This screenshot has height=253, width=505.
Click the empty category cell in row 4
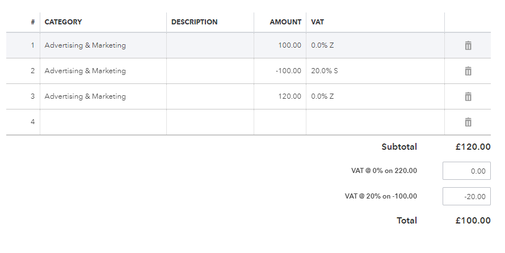coord(103,122)
